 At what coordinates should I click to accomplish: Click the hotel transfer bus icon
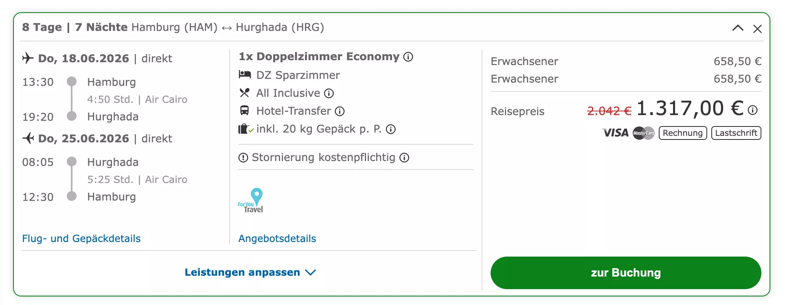[x=244, y=111]
